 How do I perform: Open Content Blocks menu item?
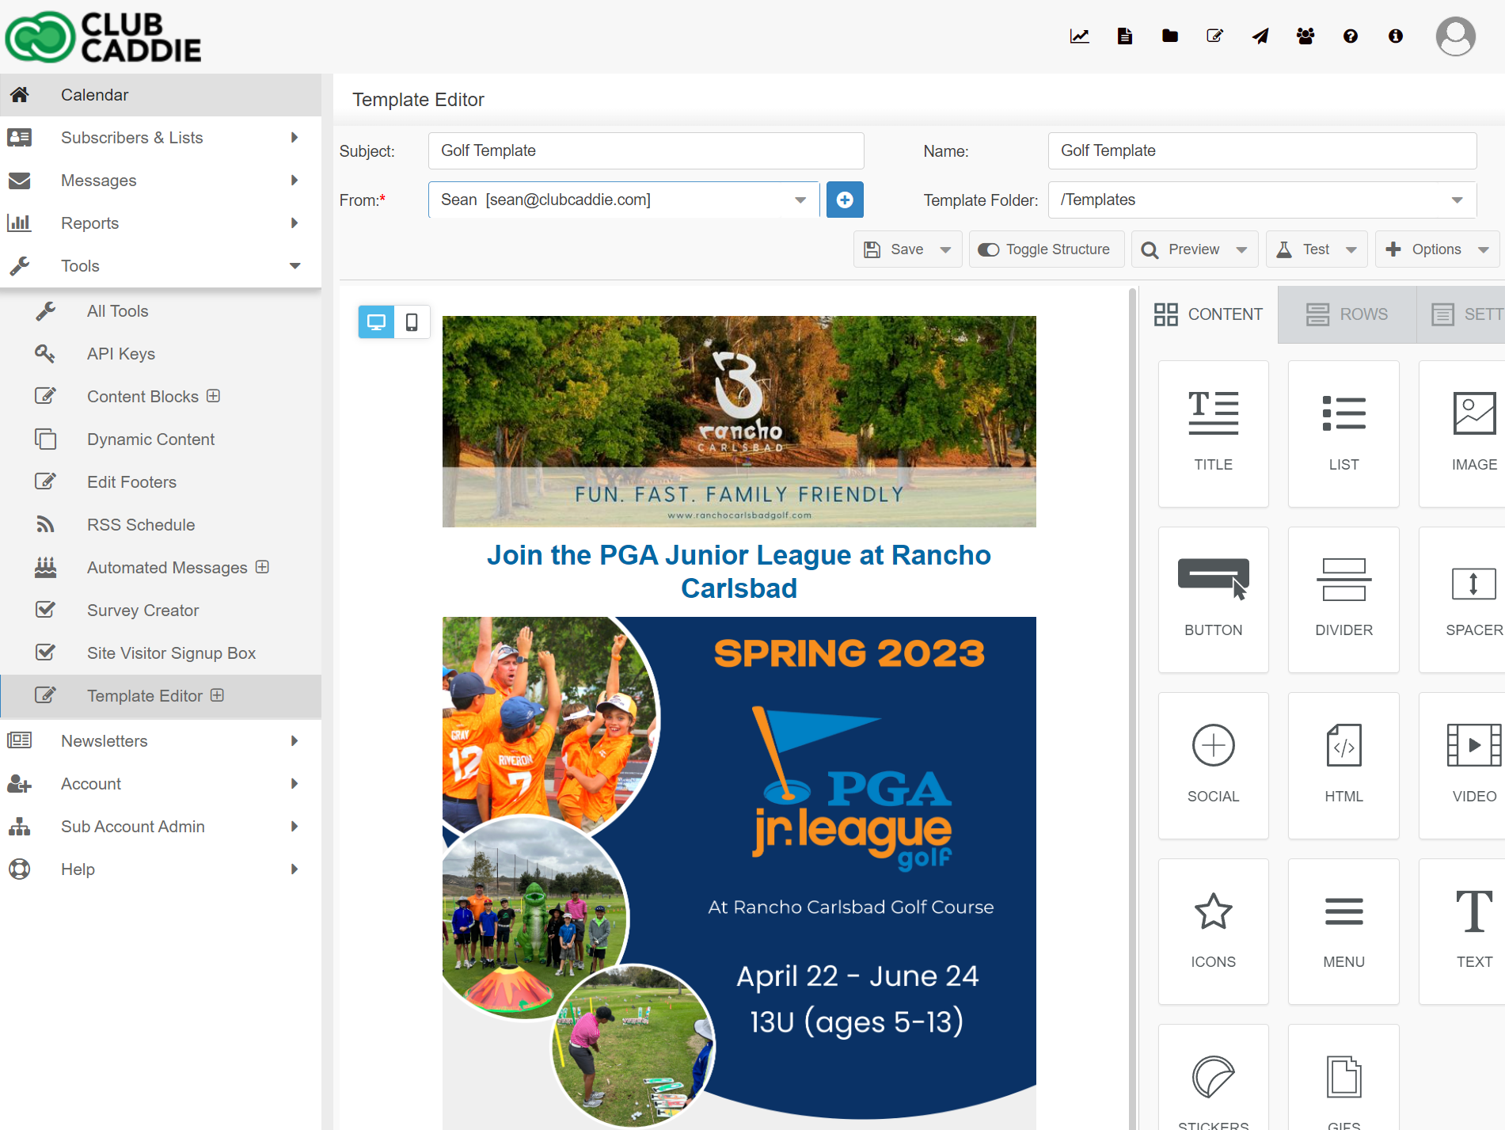[161, 397]
